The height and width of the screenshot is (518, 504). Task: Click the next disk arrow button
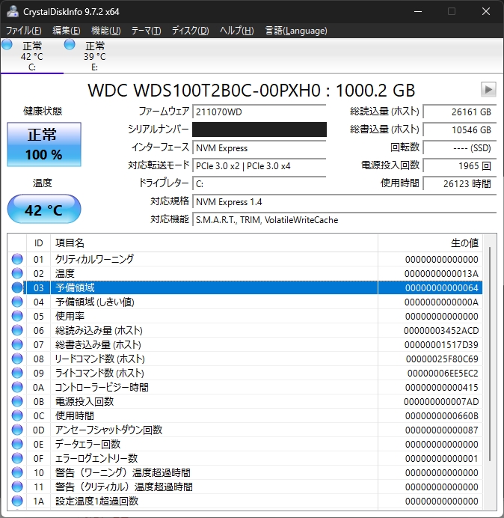tap(488, 89)
